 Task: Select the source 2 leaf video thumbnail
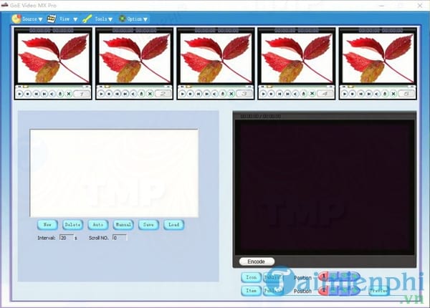[135, 58]
